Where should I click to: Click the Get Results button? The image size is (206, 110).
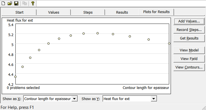pos(189,38)
